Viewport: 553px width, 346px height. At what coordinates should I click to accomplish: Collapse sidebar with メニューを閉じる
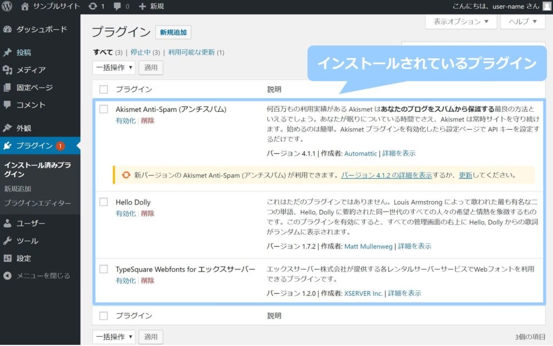[43, 276]
